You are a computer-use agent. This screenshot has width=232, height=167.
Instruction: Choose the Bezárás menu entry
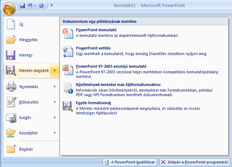[x=31, y=149]
